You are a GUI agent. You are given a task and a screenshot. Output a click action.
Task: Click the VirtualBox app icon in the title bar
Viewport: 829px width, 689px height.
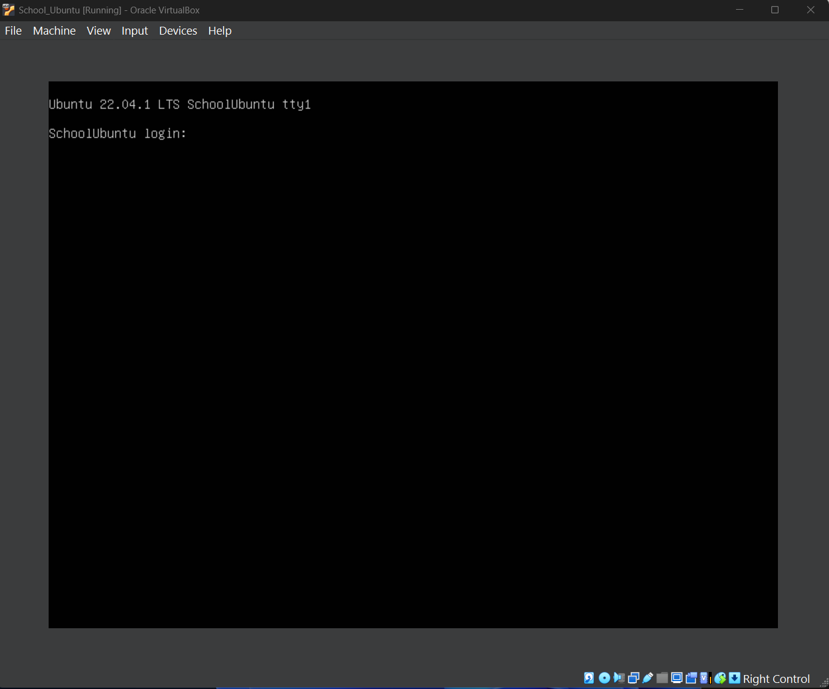click(9, 10)
